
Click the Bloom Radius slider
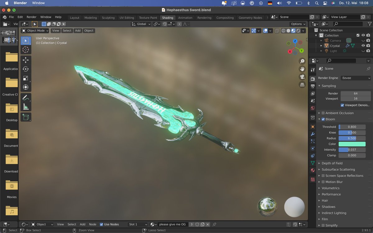pyautogui.click(x=352, y=138)
